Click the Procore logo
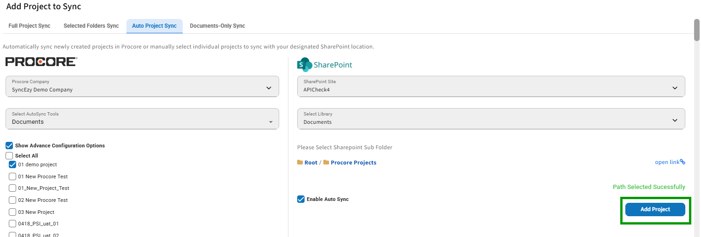The image size is (701, 237). click(x=41, y=62)
